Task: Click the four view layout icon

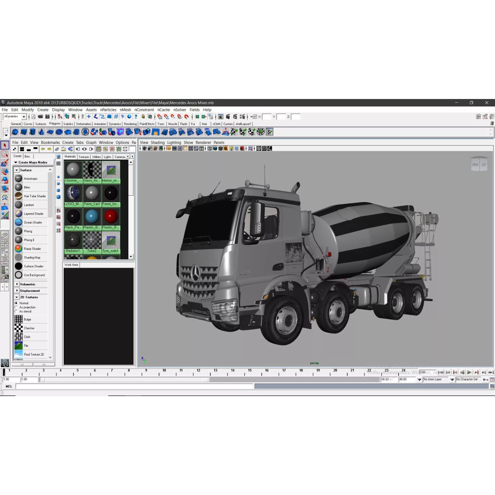Action: click(x=5, y=243)
